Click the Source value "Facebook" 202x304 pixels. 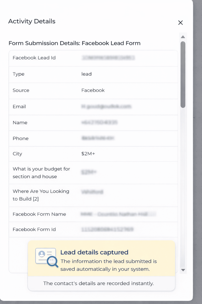pos(93,90)
